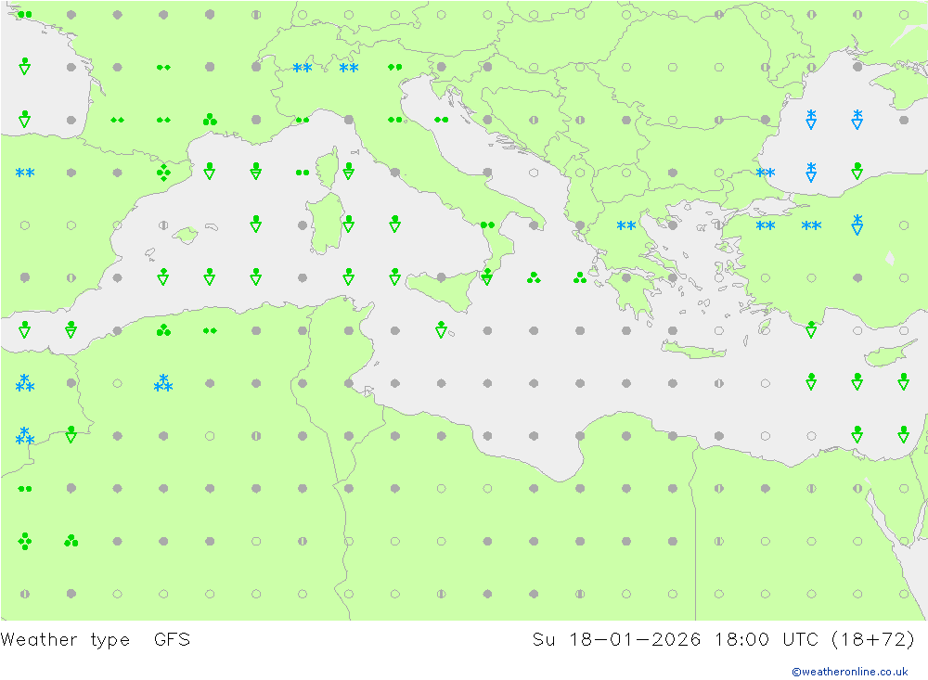The image size is (928, 680).
Task: Click the four-dot heavy rain symbol near Barcelona
Action: pos(164,173)
